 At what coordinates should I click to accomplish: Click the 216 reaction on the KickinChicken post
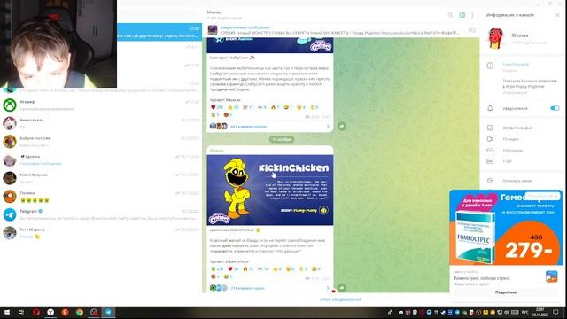[217, 269]
